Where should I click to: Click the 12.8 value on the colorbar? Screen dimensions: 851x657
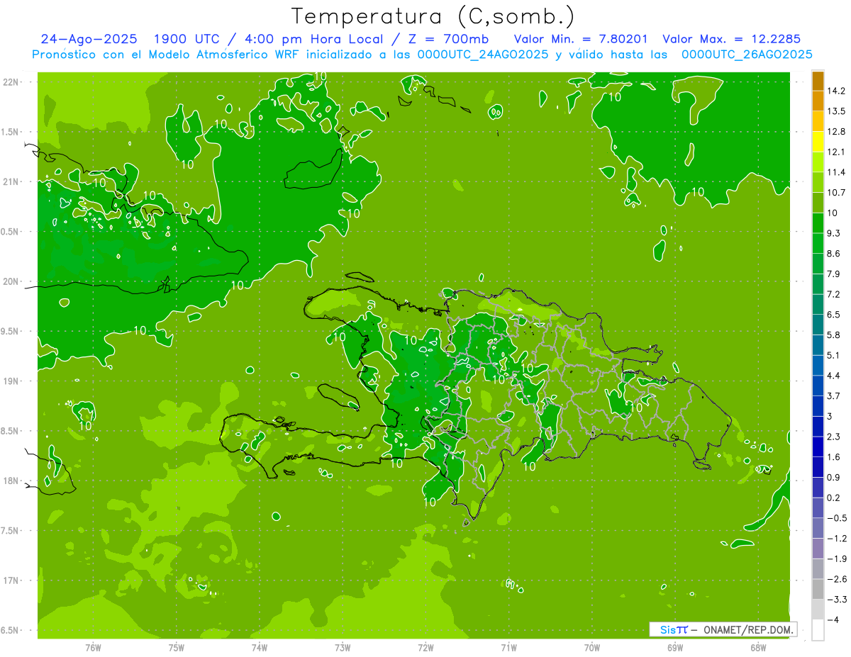[x=836, y=132]
